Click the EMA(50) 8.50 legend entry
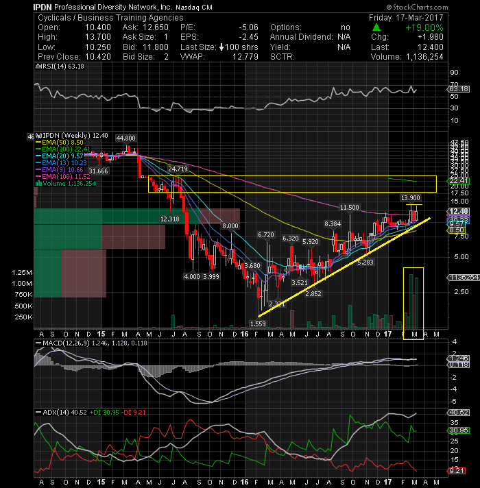Viewport: 480px width, 488px height. tap(60, 143)
